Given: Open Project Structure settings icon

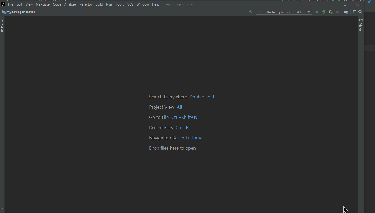Looking at the screenshot, I should 346,12.
